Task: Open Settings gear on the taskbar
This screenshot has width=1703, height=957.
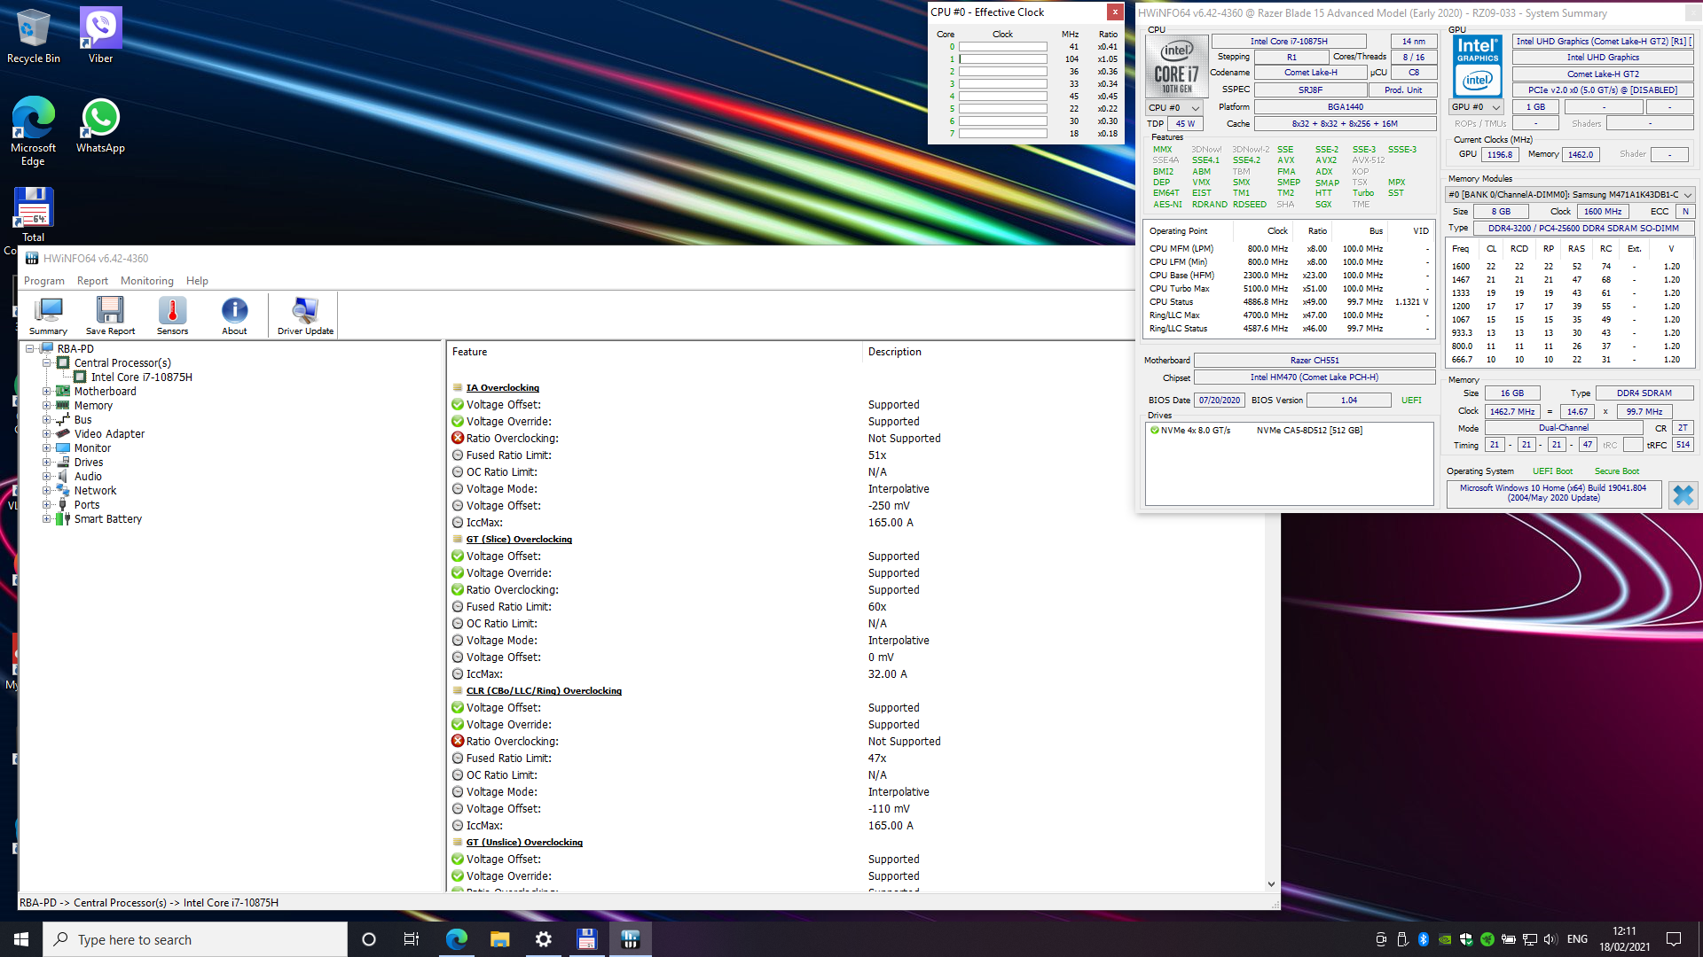Action: pos(543,939)
